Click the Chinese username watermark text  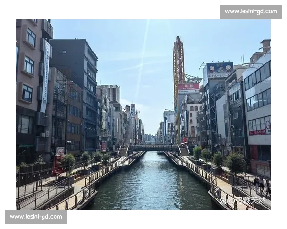coord(246,201)
